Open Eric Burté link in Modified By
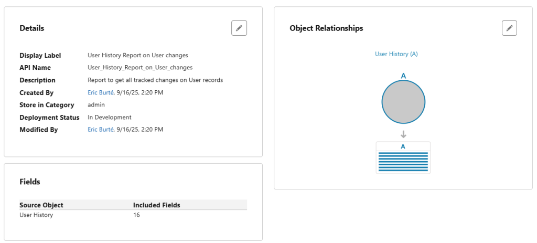 click(101, 130)
